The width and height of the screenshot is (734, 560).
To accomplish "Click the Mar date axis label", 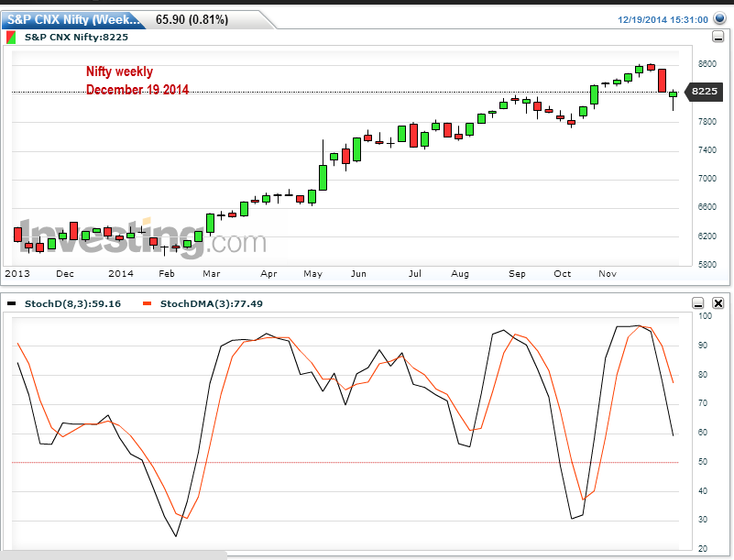I will 212,274.
